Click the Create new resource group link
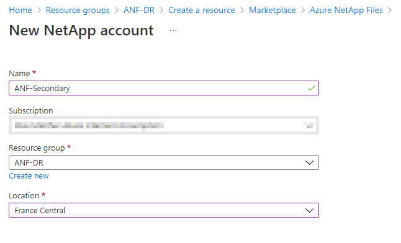This screenshot has width=401, height=243. [29, 176]
